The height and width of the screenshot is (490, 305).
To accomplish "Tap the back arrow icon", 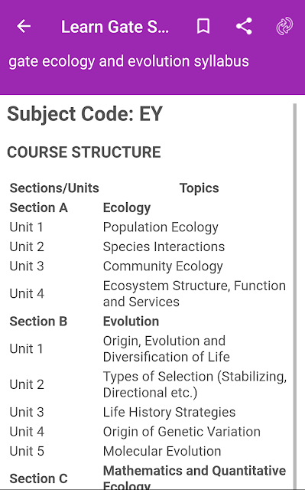I will coord(24,26).
